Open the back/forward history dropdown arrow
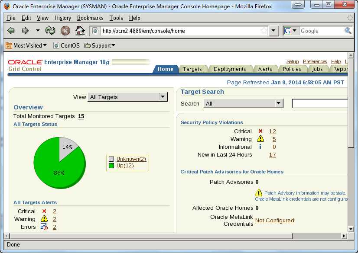Image resolution: width=358 pixels, height=253 pixels. click(38, 31)
